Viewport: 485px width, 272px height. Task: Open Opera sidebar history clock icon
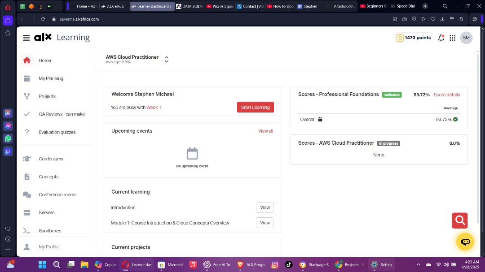(x=8, y=239)
